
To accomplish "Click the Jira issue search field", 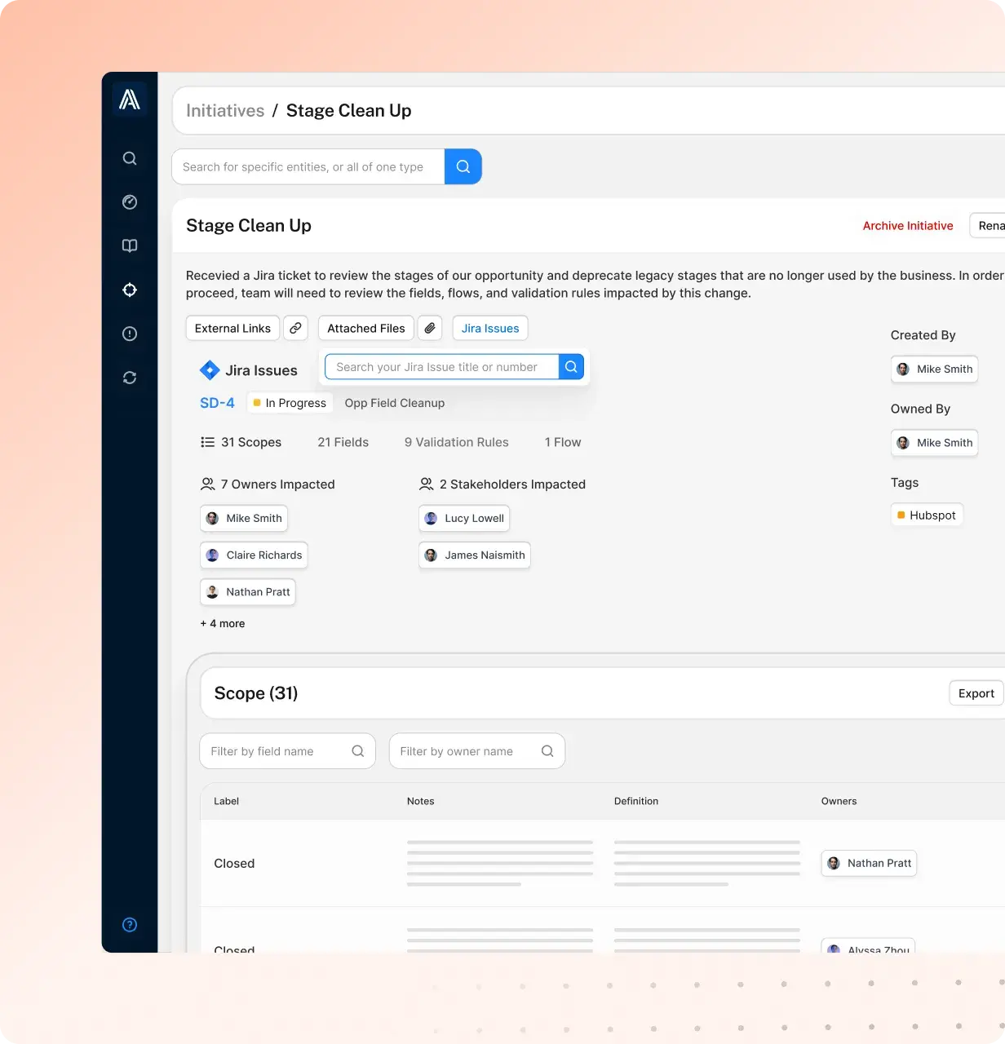I will [x=441, y=367].
